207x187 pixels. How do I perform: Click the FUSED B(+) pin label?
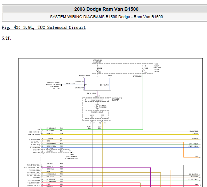[35, 145]
